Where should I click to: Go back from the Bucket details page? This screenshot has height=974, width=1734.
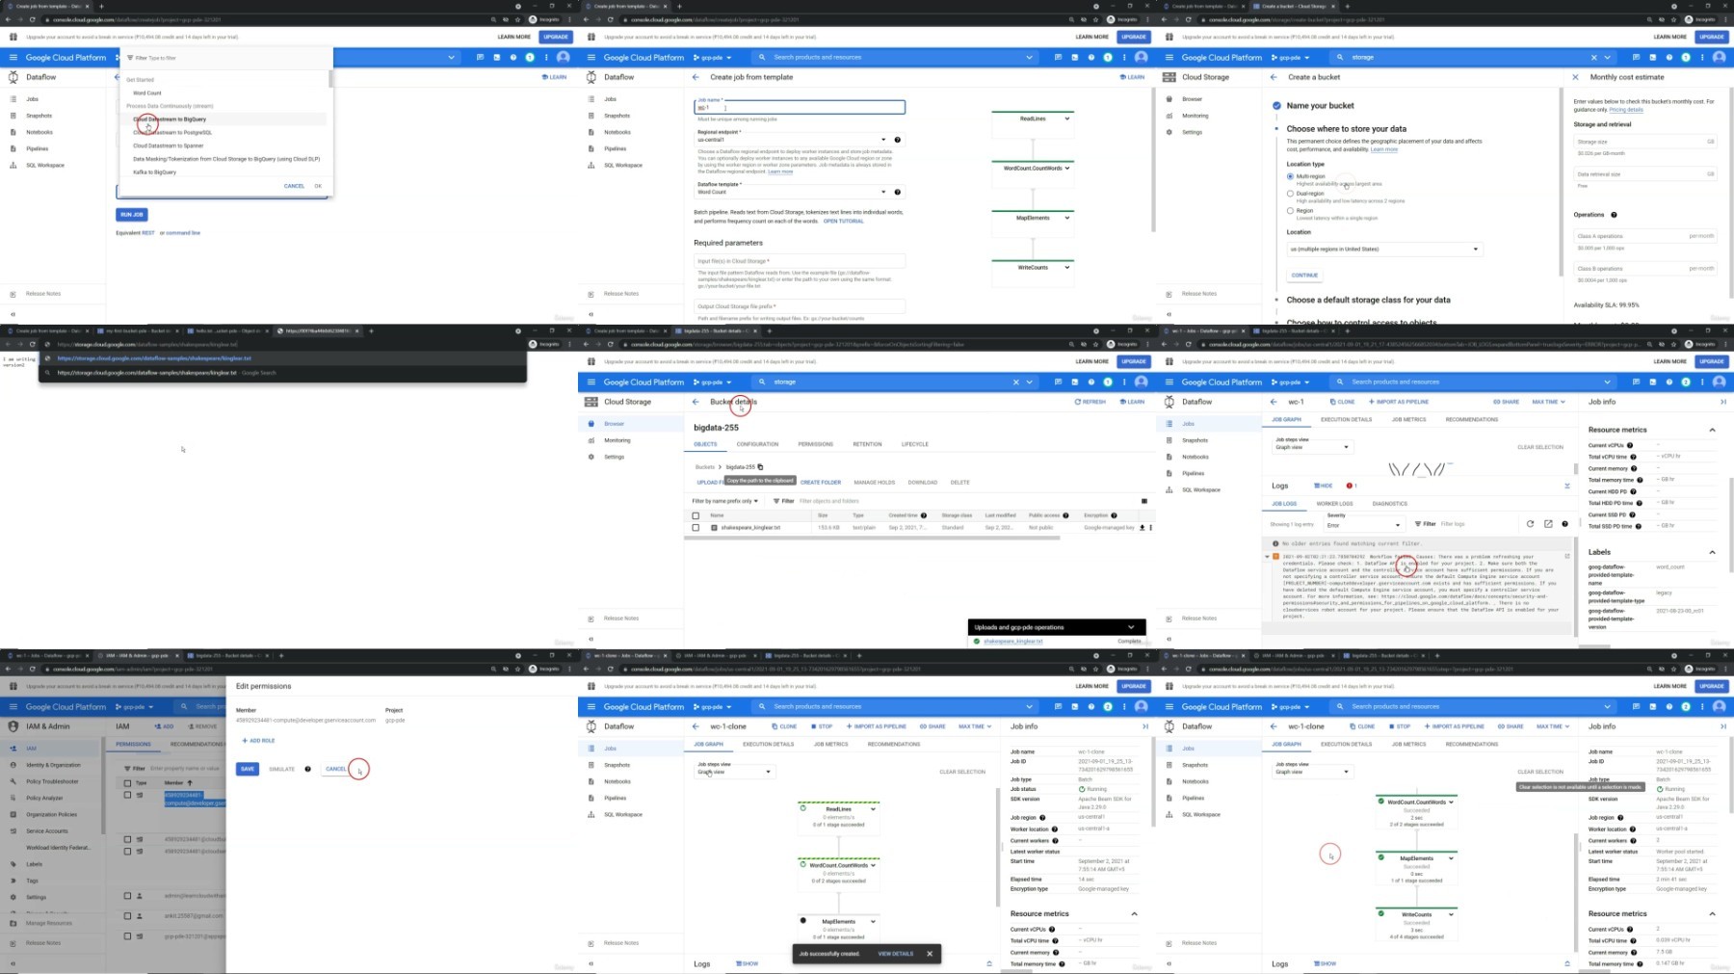click(x=696, y=402)
